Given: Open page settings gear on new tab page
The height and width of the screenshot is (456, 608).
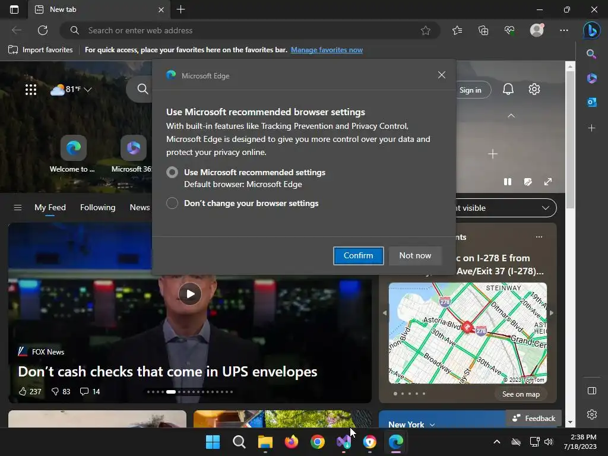Looking at the screenshot, I should (534, 89).
